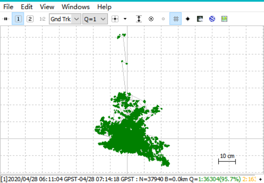Image resolution: width=264 pixels, height=183 pixels.
Task: Click the center origin crosshair icon
Action: point(115,19)
